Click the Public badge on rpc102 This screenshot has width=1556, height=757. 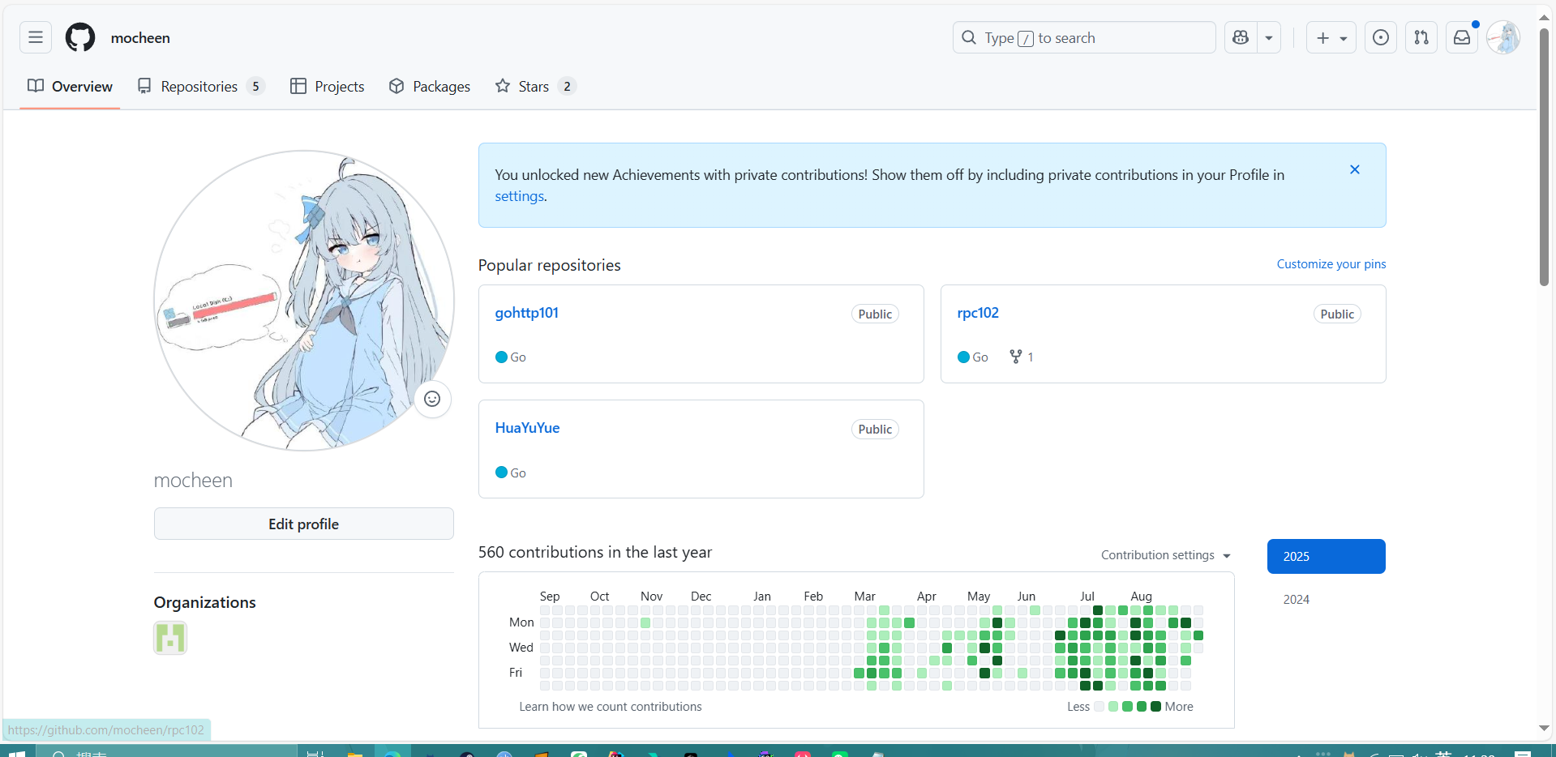click(1337, 314)
